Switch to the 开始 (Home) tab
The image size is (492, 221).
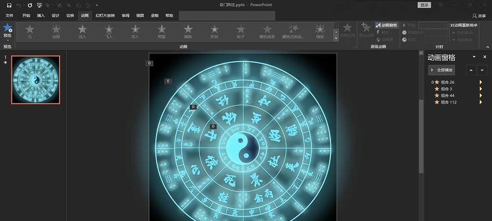[27, 15]
